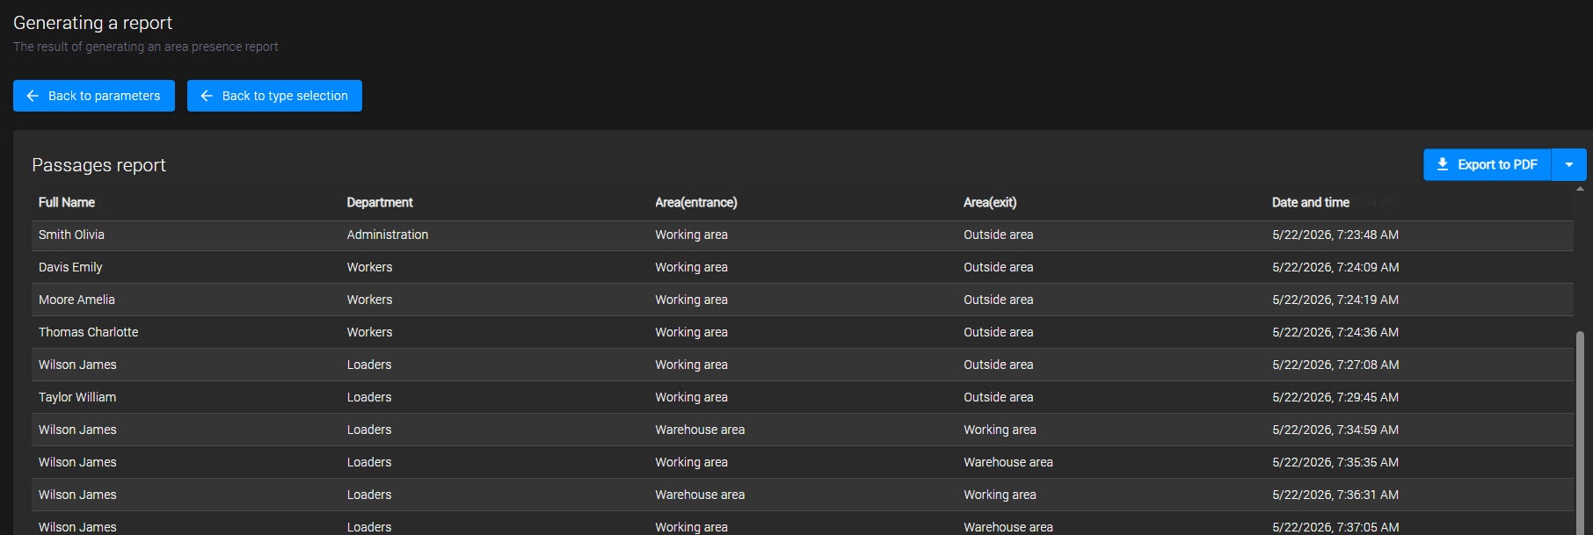Open the export format dropdown arrow

pos(1569,164)
